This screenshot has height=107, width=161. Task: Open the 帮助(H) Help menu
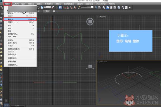(x=112, y=4)
